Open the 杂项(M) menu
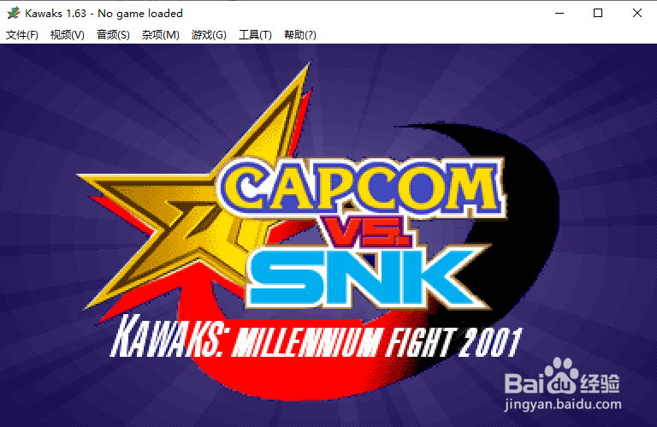657x427 pixels. (x=161, y=35)
